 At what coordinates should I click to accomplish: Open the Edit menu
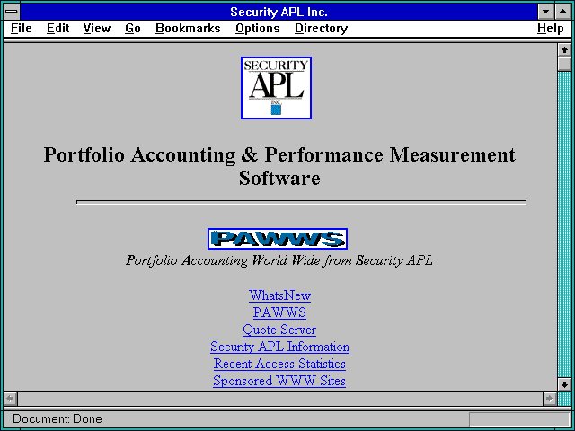click(x=57, y=28)
